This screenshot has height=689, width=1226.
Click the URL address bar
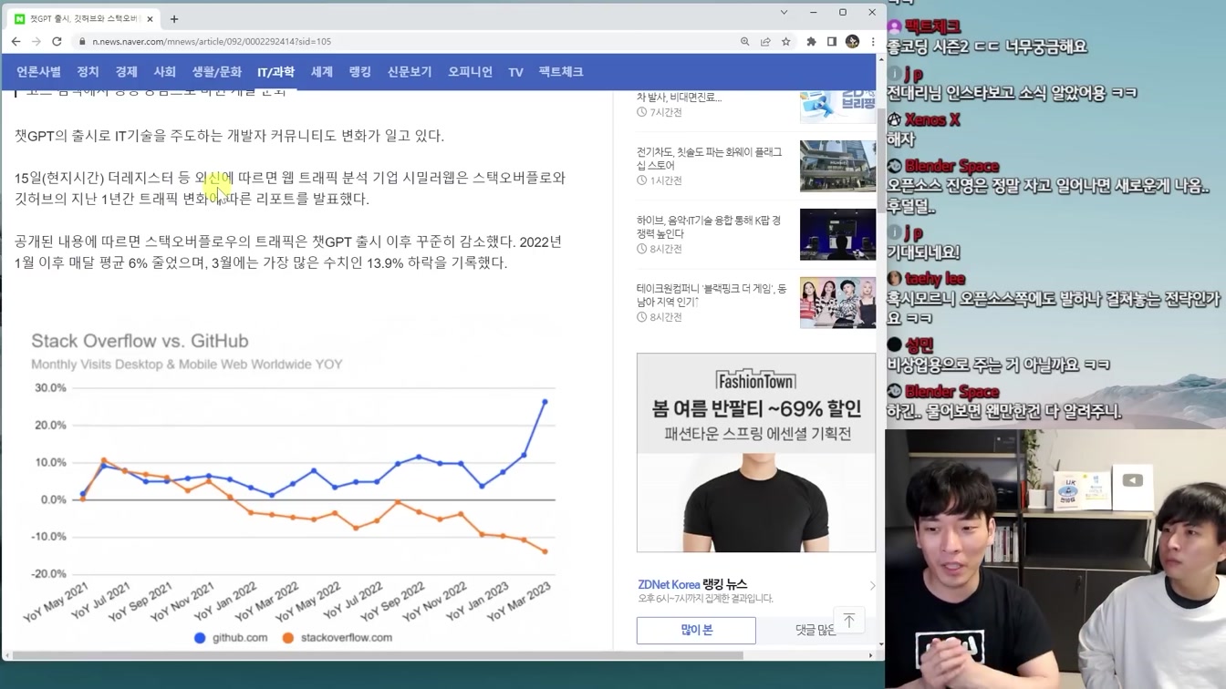(x=401, y=42)
